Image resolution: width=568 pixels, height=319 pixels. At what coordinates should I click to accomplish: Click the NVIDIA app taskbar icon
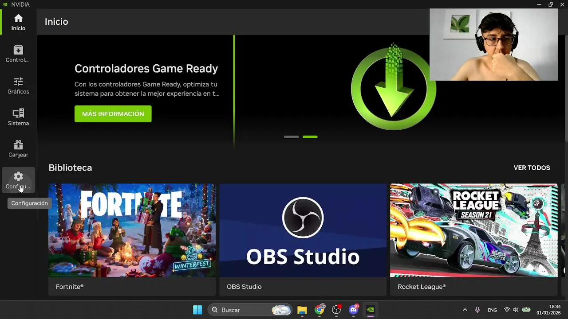371,310
